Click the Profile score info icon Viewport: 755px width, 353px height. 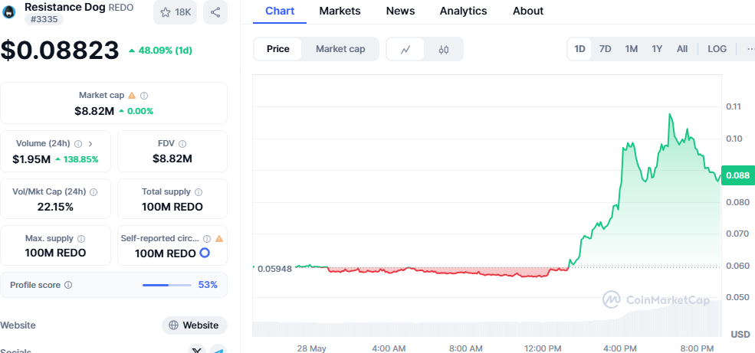[x=68, y=285]
